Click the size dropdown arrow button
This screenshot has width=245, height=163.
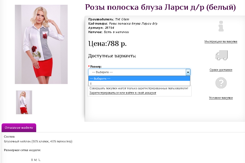click(x=188, y=72)
